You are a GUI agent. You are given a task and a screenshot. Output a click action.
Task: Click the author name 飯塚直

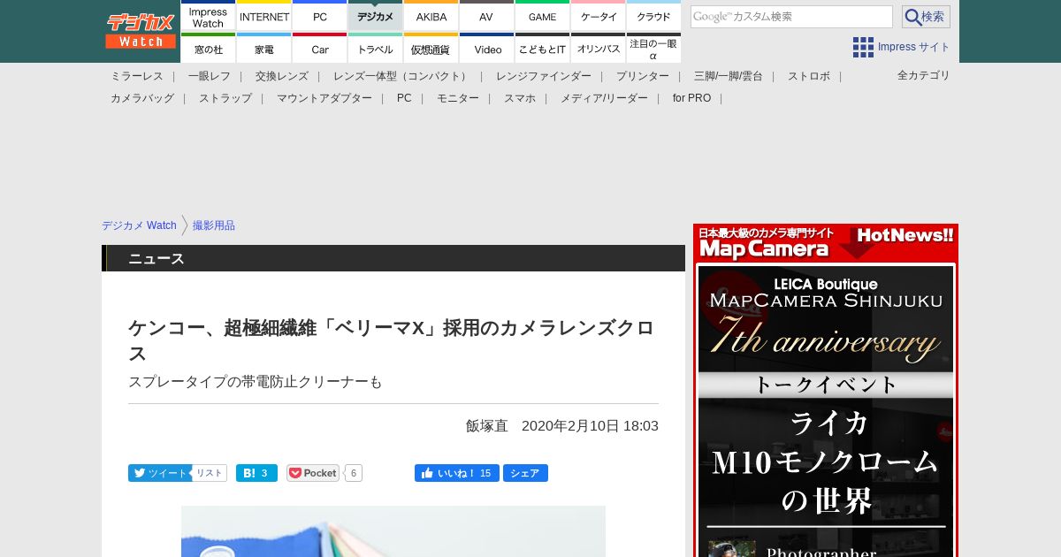pyautogui.click(x=487, y=425)
